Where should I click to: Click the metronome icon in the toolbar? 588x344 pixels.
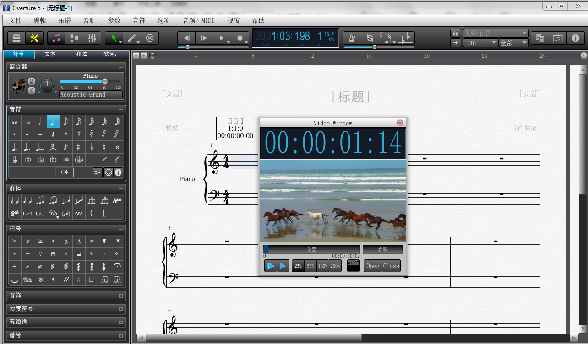352,38
